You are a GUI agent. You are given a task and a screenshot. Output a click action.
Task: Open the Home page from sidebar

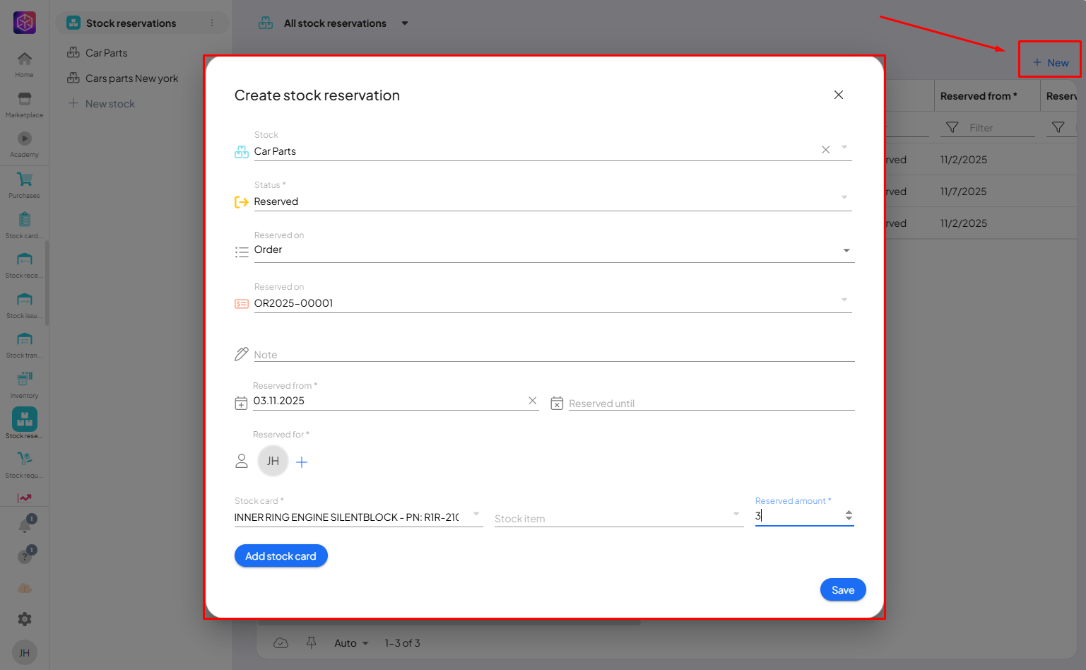click(25, 63)
